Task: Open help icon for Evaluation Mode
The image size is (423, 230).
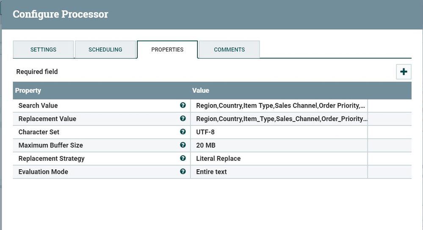Action: click(183, 171)
